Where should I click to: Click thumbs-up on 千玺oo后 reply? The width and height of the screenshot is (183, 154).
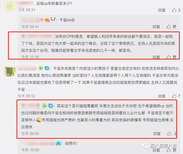point(169,26)
